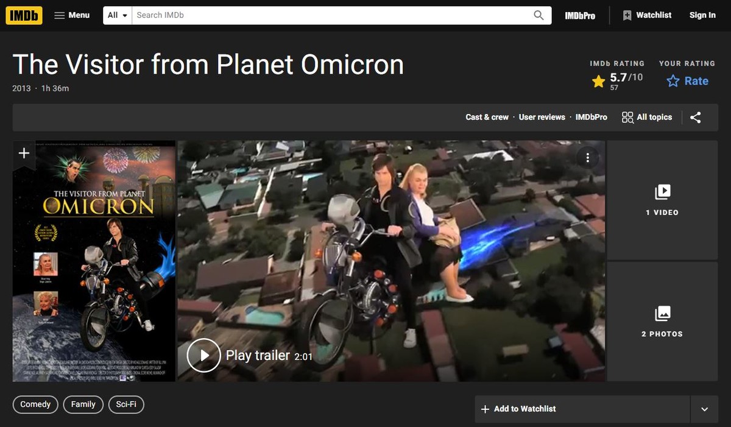Open IMDbPro from the top bar
This screenshot has width=731, height=427.
[x=580, y=16]
